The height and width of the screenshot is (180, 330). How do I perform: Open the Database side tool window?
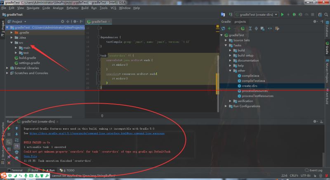(x=327, y=29)
